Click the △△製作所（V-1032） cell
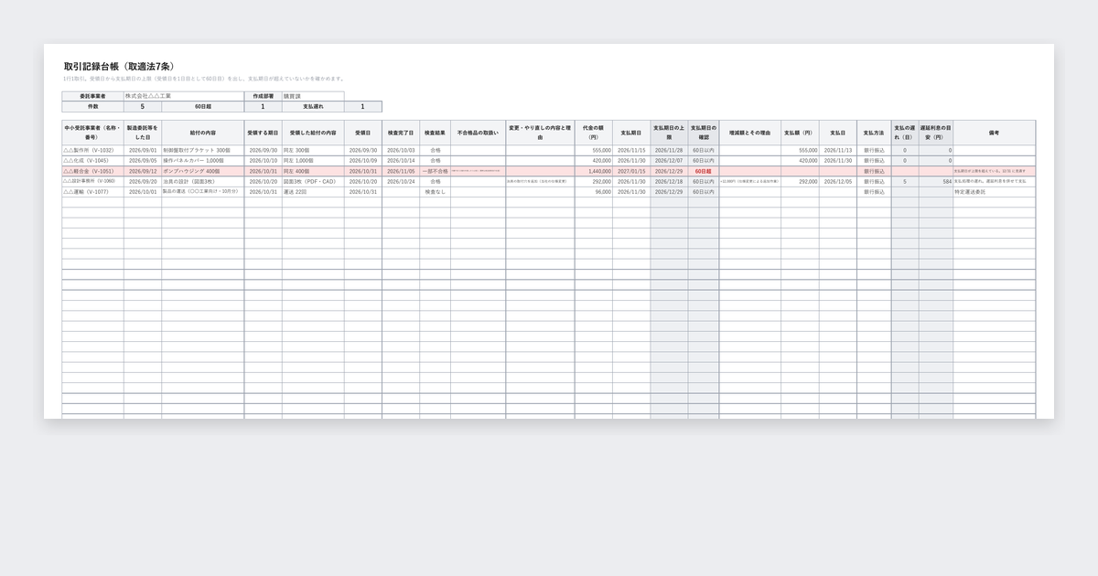This screenshot has height=576, width=1098. click(x=93, y=150)
